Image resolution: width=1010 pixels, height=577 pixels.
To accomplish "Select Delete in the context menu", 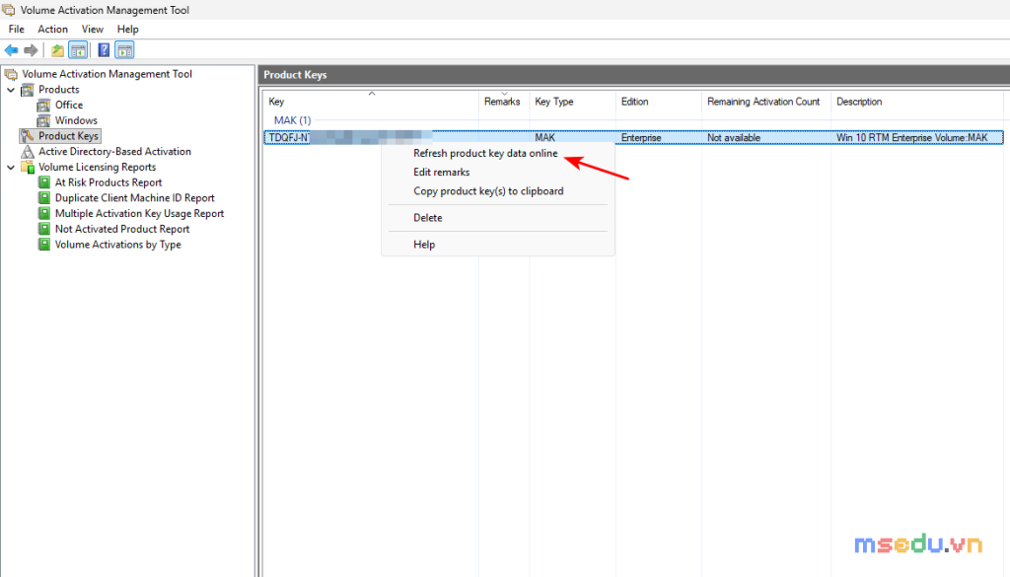I will (428, 218).
